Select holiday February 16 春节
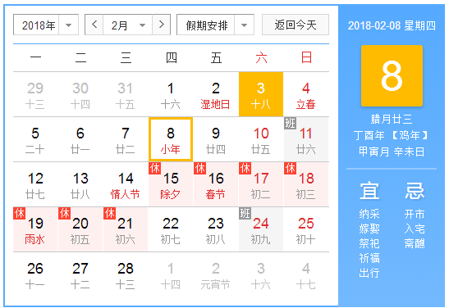This screenshot has height=308, width=449. 216,184
